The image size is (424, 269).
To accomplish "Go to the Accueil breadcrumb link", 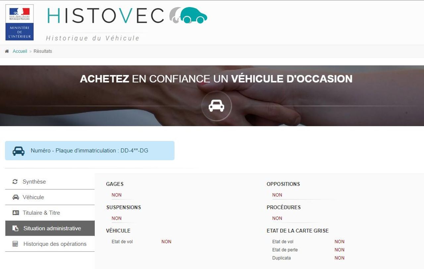I will click(20, 51).
